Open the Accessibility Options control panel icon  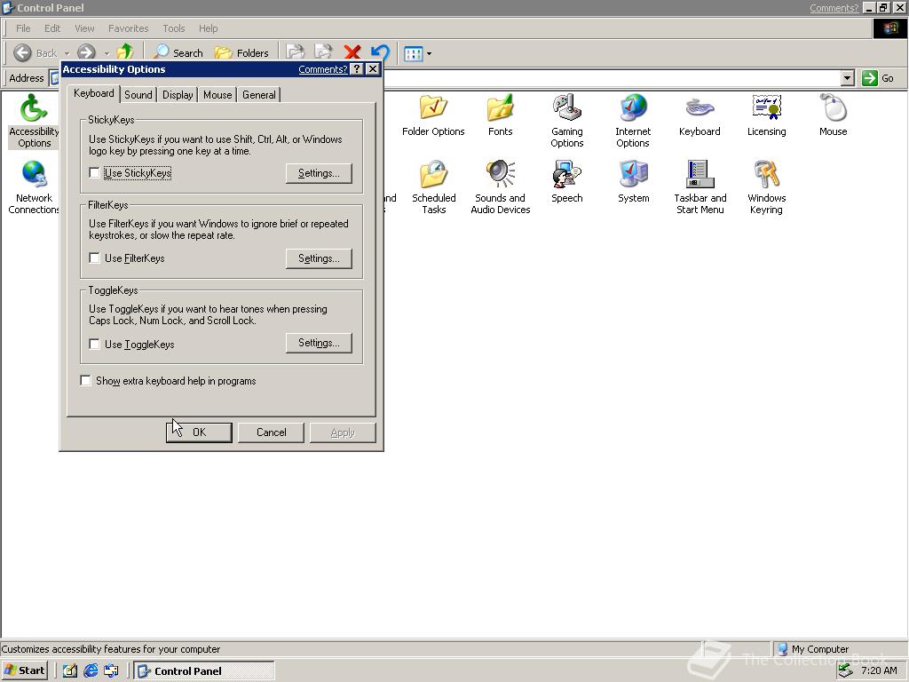coord(34,121)
